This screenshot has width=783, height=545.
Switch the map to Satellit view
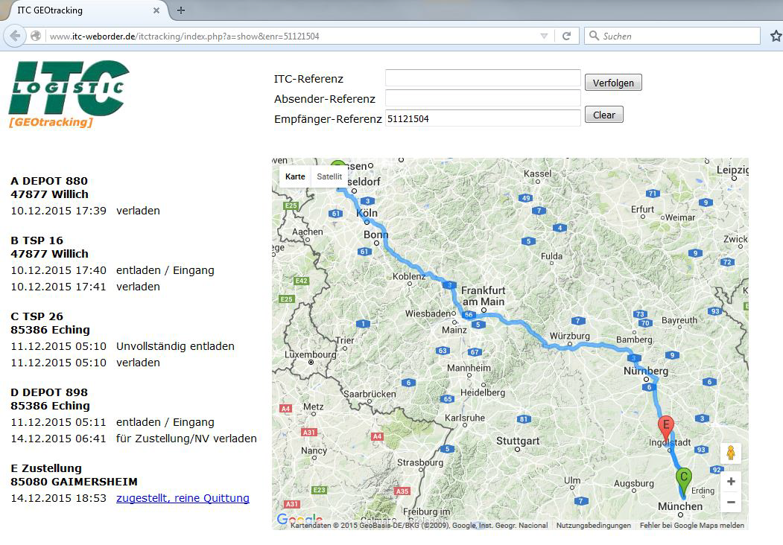pos(329,176)
